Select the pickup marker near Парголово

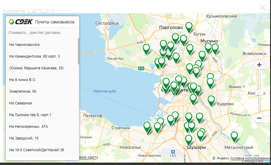click(x=189, y=27)
